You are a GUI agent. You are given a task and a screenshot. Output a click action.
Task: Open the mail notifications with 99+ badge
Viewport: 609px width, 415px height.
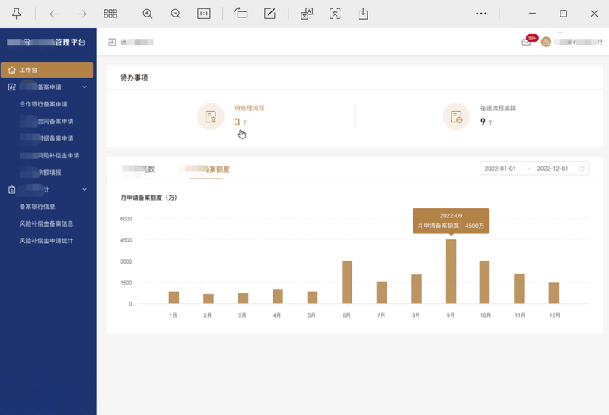click(x=526, y=42)
